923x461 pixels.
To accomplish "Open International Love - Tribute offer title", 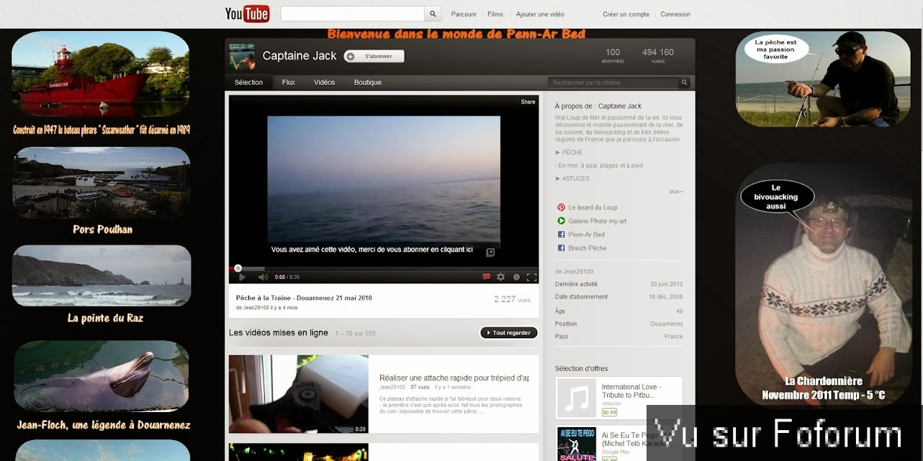I will (x=631, y=391).
